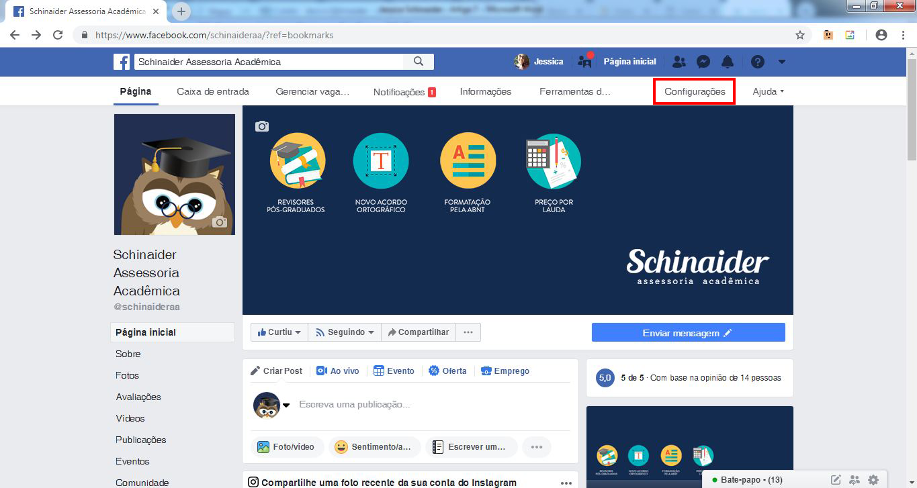Screen dimensions: 917x488
Task: Click the Compartilhar button
Action: click(x=418, y=332)
